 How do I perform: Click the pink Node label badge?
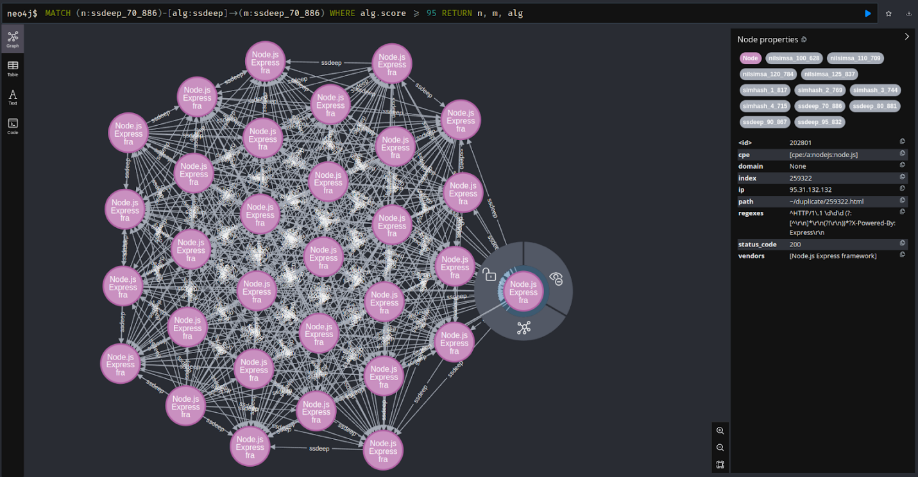[x=750, y=58]
